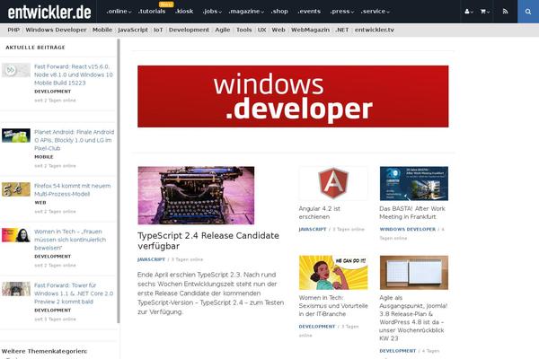Read Women in Tech Frauen müssen article
The height and width of the screenshot is (359, 539).
point(70,240)
